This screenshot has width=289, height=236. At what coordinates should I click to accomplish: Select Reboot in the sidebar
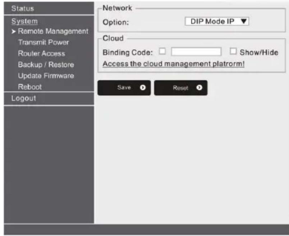(30, 87)
